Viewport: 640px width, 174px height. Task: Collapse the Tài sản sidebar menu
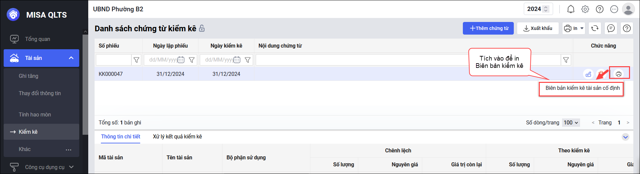[71, 58]
